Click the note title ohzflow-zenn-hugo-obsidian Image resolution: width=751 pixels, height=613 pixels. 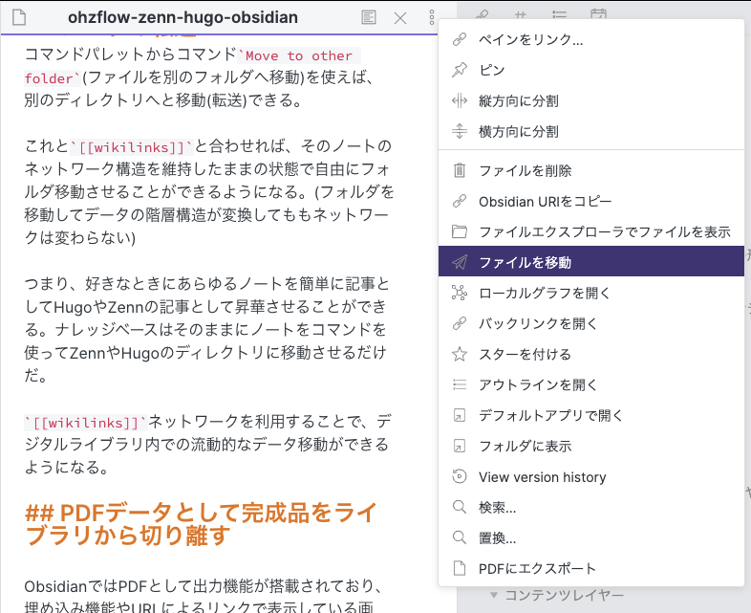click(182, 18)
